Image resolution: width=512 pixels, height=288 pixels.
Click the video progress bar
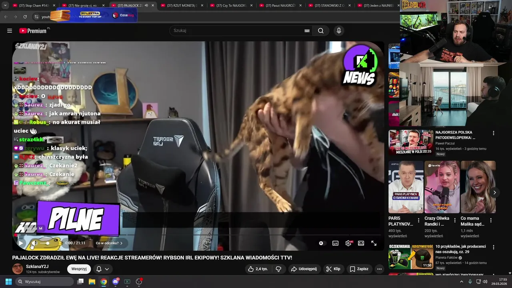click(198, 235)
